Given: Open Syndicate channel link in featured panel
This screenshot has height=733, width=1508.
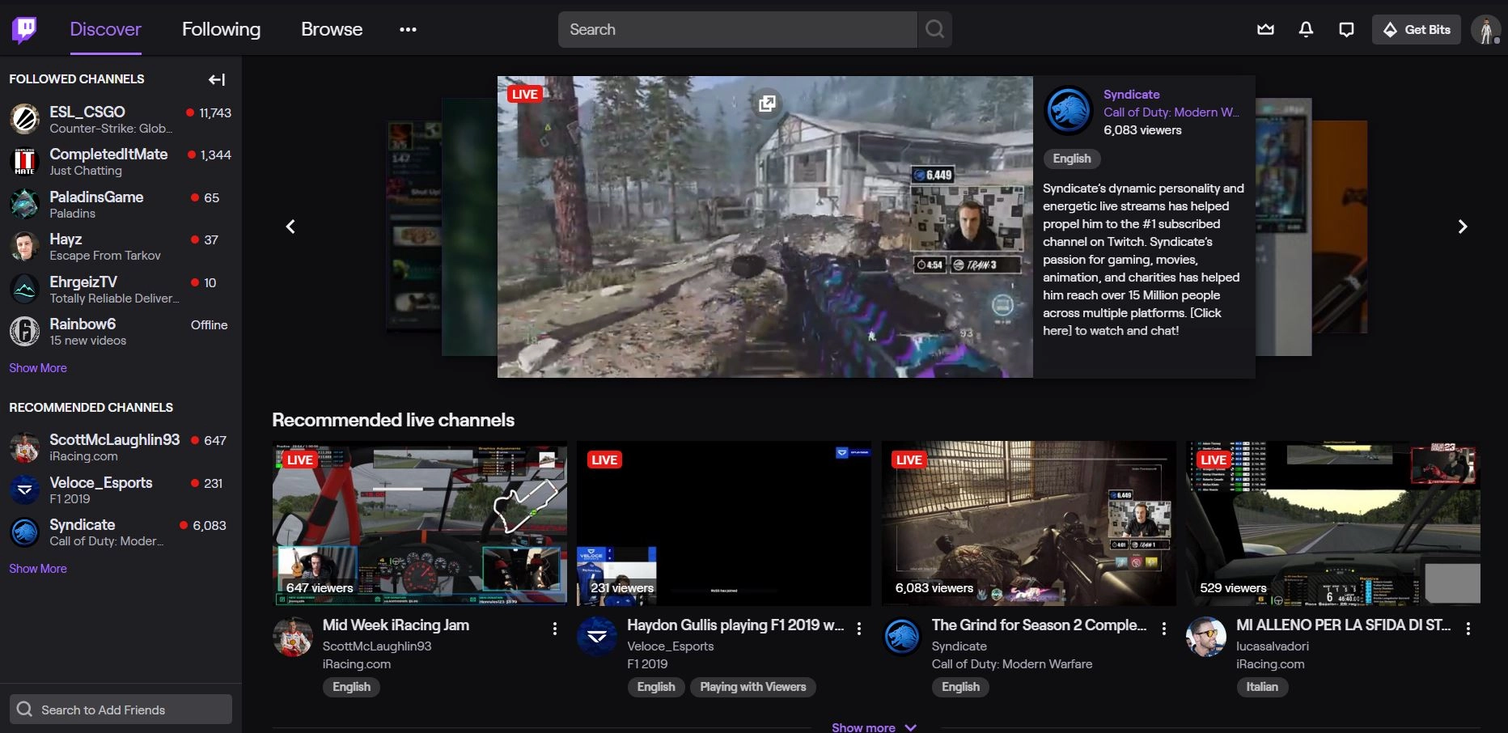Looking at the screenshot, I should [1132, 95].
